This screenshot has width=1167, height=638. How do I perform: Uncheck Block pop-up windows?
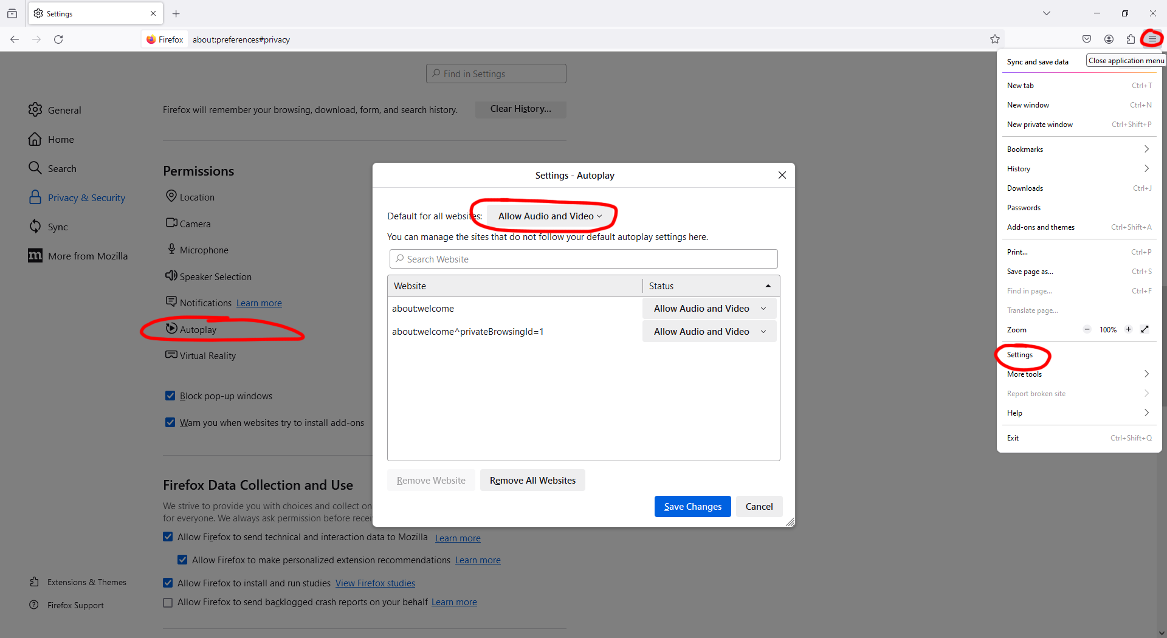point(170,396)
